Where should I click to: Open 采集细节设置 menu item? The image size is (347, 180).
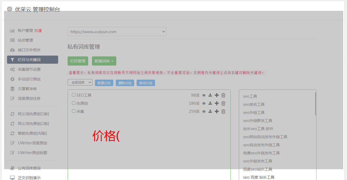(x=29, y=69)
